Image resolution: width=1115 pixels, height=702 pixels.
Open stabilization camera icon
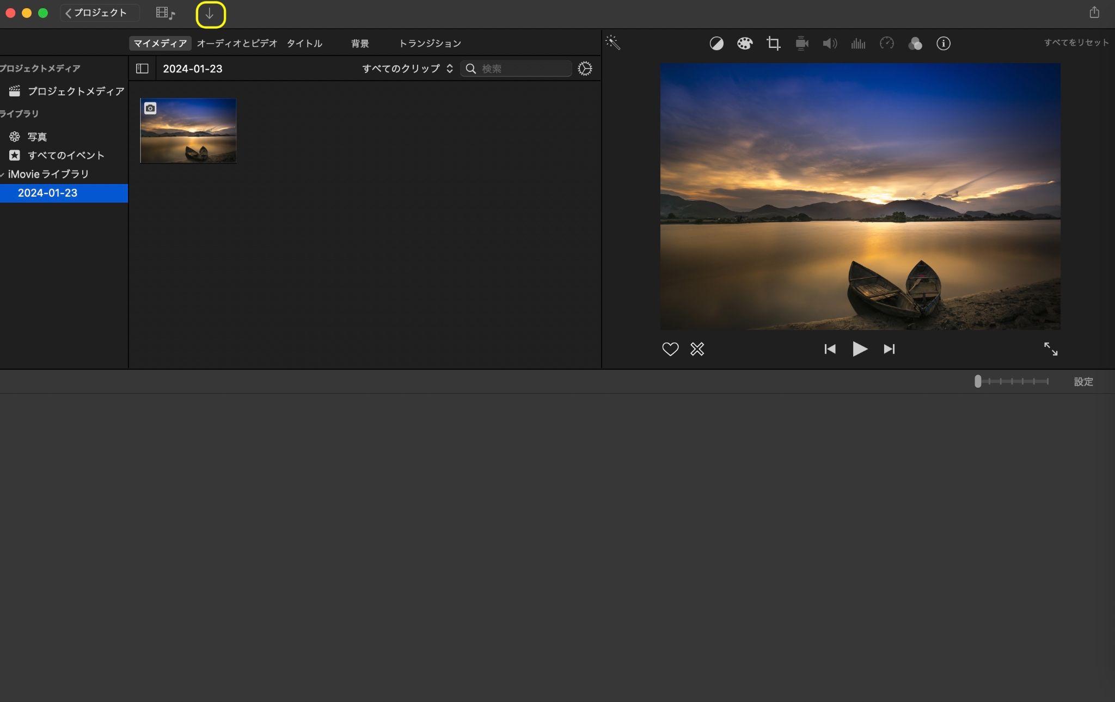coord(801,44)
